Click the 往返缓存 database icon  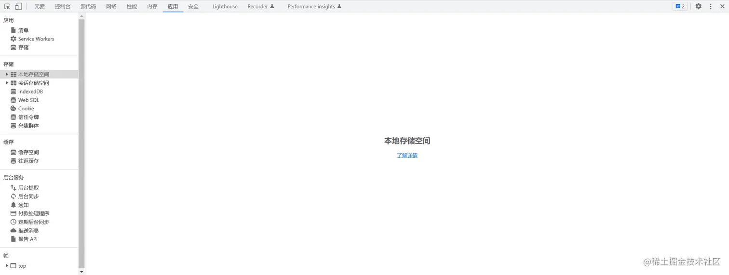coord(13,161)
